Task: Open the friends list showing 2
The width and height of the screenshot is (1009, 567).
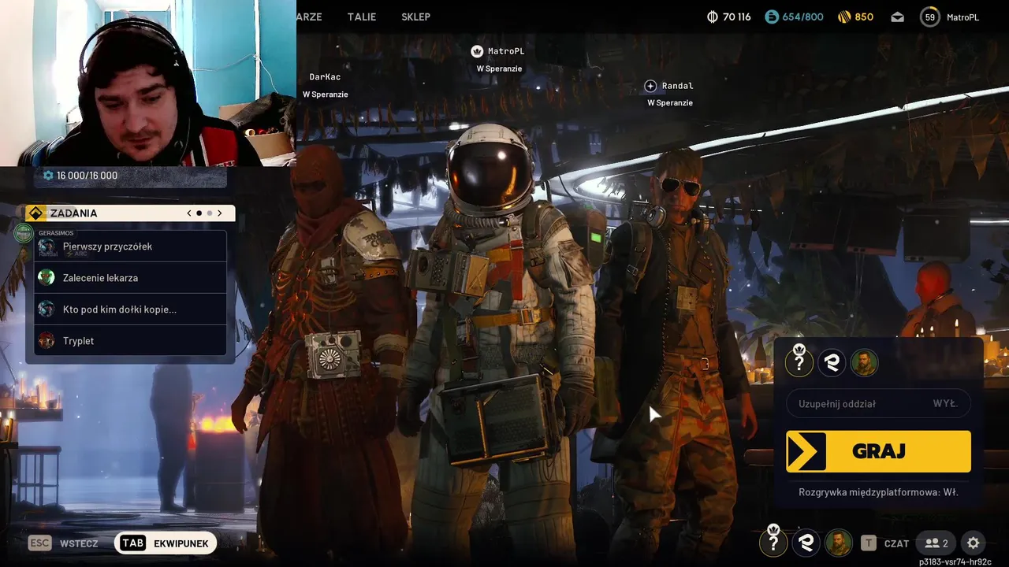Action: (x=937, y=543)
